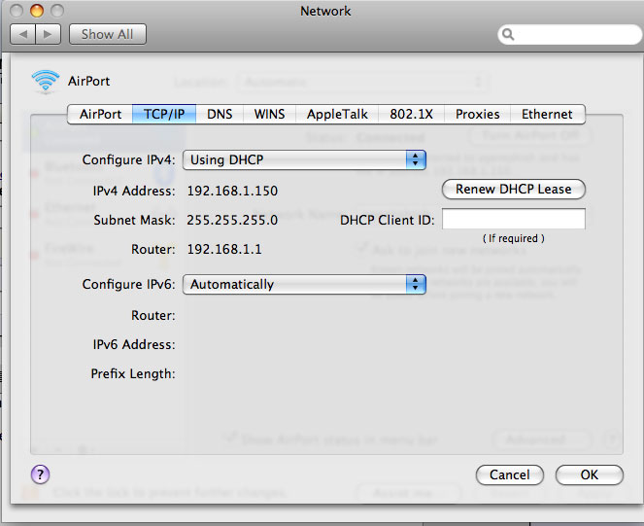644x526 pixels.
Task: Click IPv4 address 192.168.1.150
Action: click(232, 191)
